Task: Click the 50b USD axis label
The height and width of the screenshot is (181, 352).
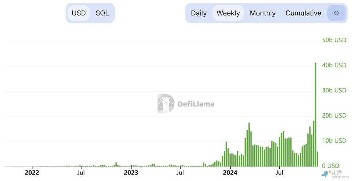Action: tap(334, 40)
